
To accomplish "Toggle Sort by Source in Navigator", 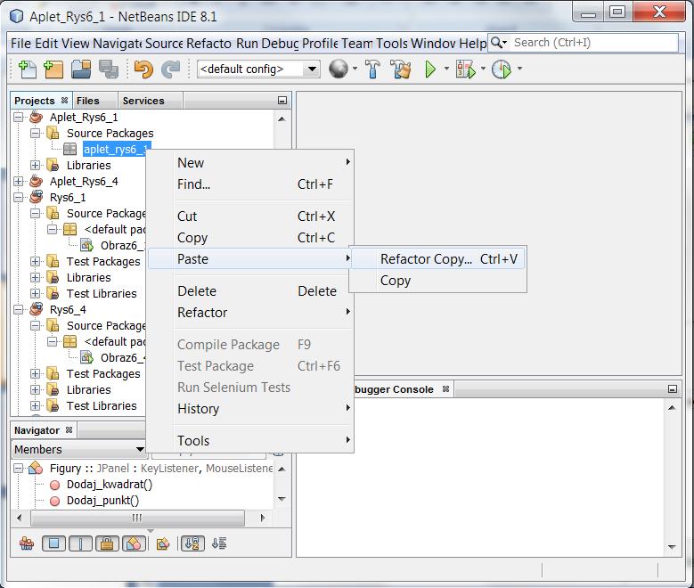I will point(219,543).
